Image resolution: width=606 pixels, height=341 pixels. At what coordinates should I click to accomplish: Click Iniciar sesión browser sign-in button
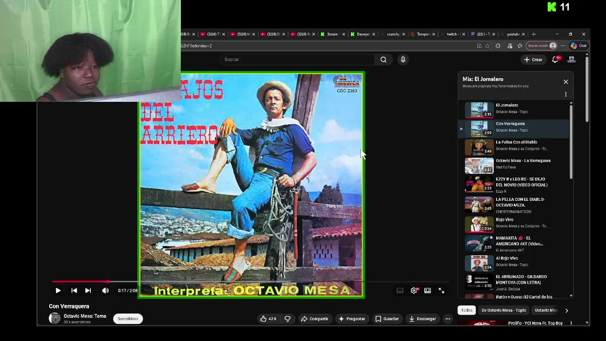click(541, 46)
